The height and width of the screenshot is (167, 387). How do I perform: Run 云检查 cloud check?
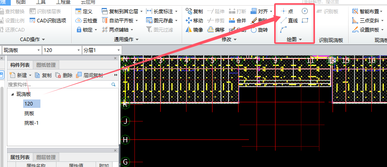(86, 20)
